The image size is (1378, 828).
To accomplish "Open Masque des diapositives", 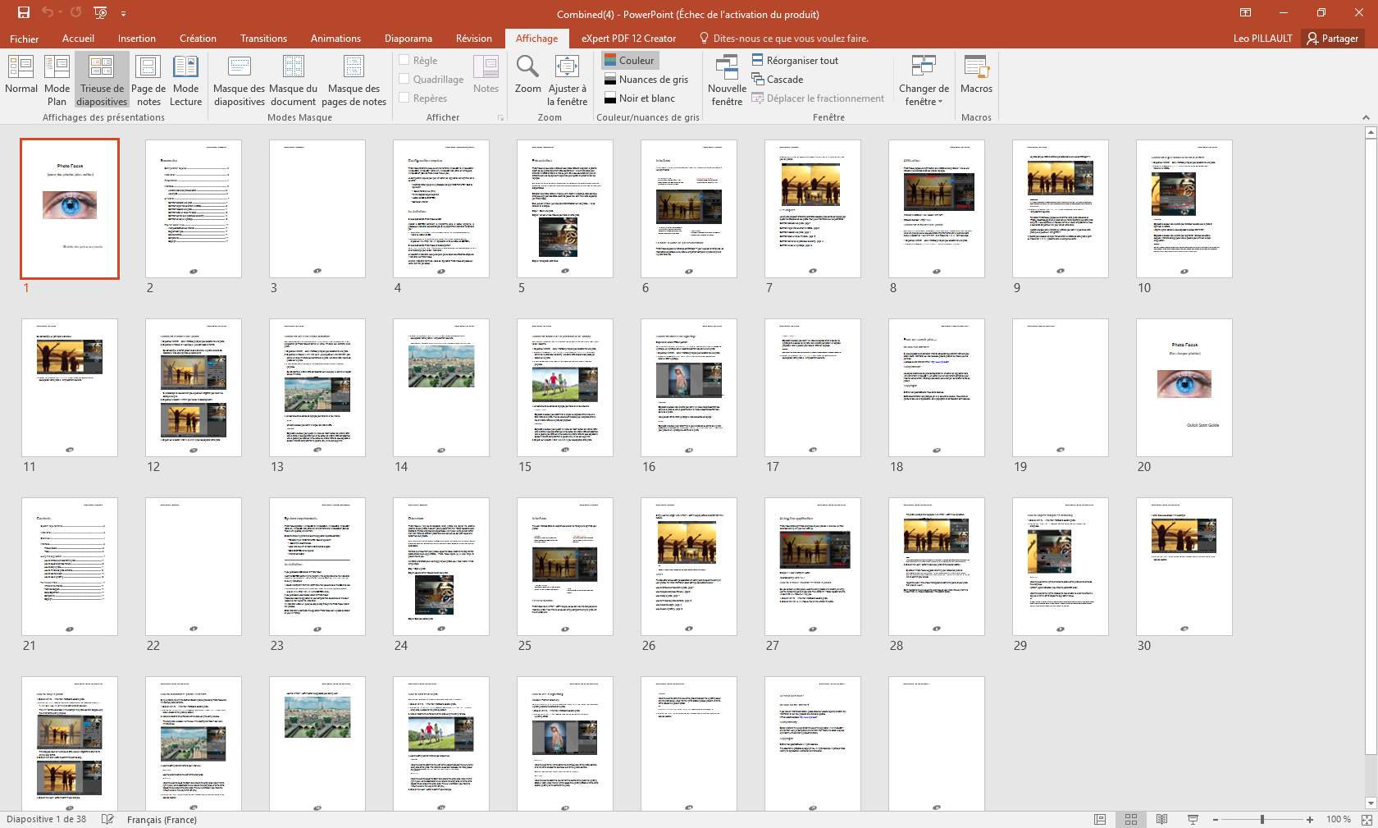I will (239, 80).
